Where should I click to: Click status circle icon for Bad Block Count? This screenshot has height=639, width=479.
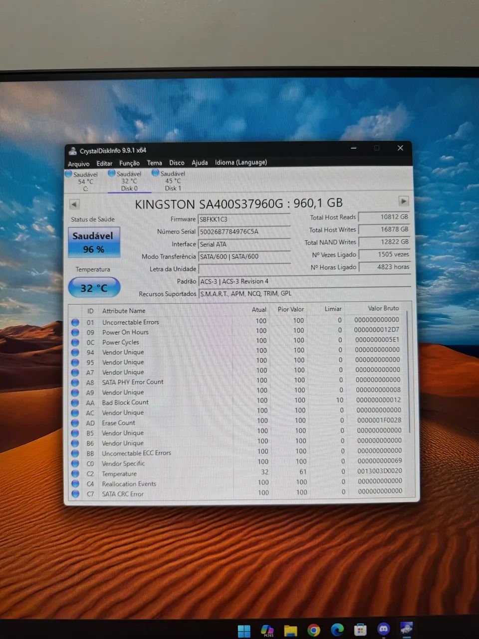75,403
